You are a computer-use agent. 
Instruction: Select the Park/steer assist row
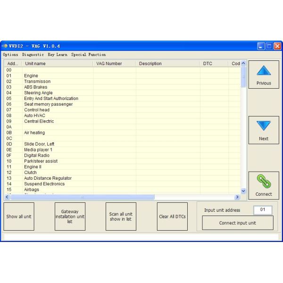click(x=122, y=161)
